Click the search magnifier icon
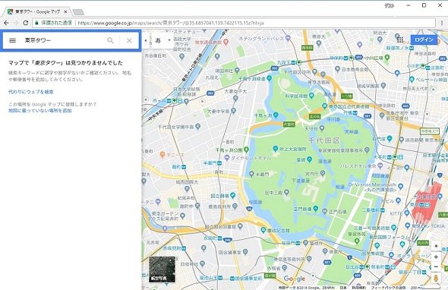 tap(110, 40)
